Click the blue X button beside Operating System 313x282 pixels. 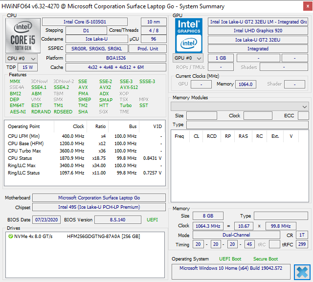(302, 272)
